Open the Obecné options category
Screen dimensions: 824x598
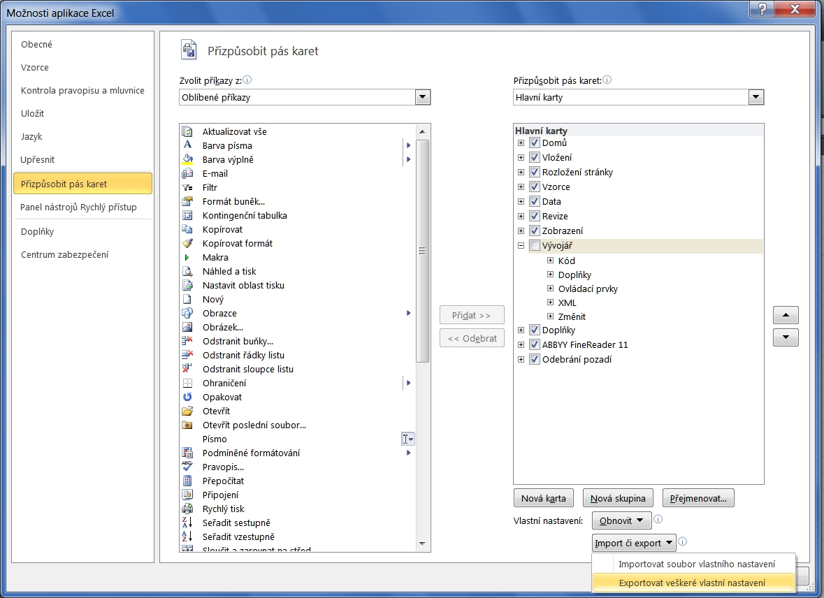coord(82,44)
